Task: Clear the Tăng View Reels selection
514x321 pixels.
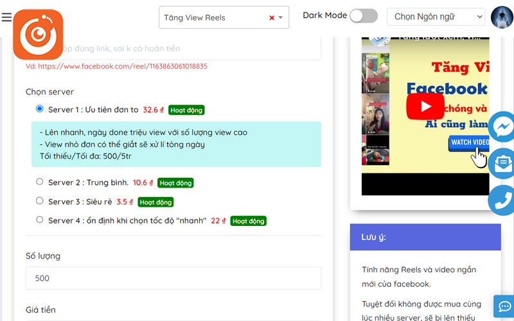Action: click(271, 18)
